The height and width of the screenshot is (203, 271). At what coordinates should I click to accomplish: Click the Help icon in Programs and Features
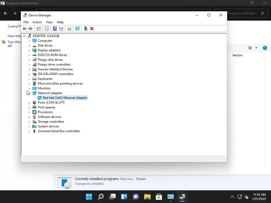coord(265,48)
